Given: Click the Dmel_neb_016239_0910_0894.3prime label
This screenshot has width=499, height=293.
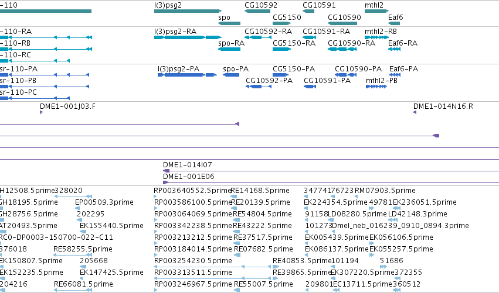Looking at the screenshot, I should click(400, 226).
